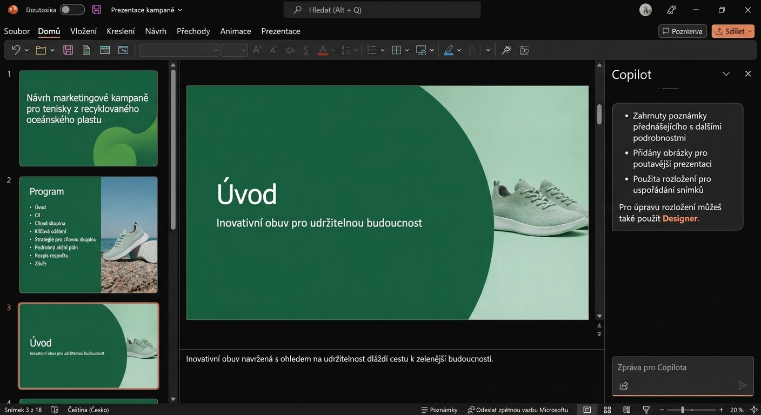This screenshot has width=761, height=415.
Task: Click the Hledat search box
Action: tap(382, 10)
